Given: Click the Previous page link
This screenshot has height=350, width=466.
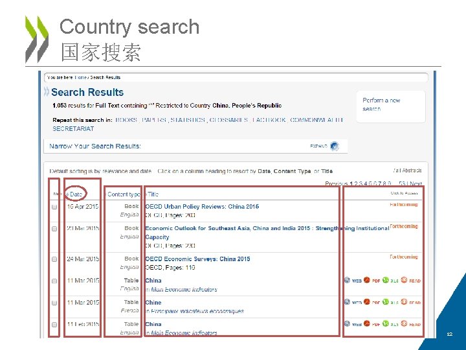Looking at the screenshot, I should pyautogui.click(x=337, y=183).
